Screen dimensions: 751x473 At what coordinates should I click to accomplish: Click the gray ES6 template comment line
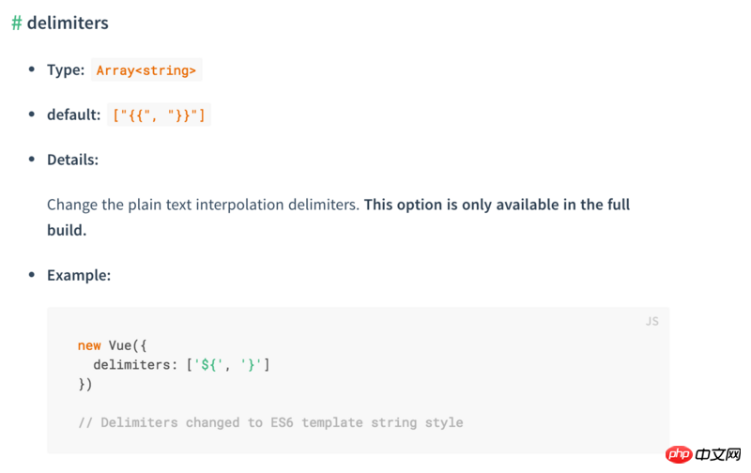click(x=270, y=422)
